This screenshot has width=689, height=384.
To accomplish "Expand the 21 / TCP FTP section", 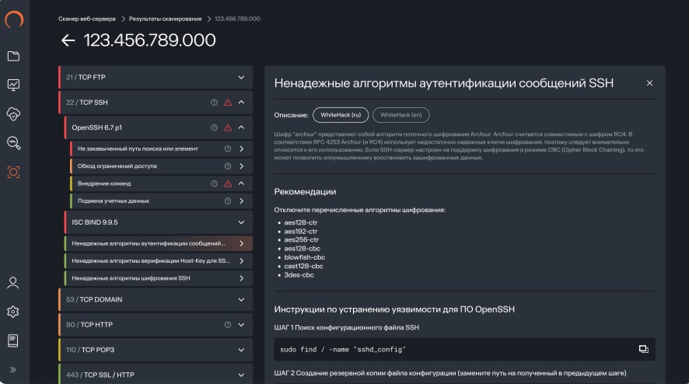I will point(241,78).
